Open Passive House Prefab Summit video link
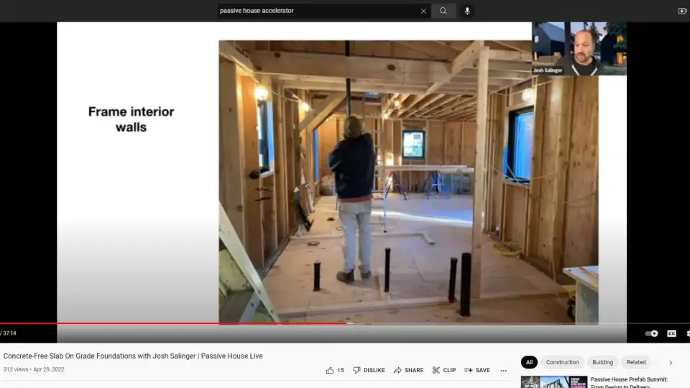This screenshot has height=388, width=690. coord(629,379)
